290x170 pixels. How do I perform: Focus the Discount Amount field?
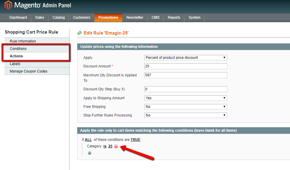point(186,66)
